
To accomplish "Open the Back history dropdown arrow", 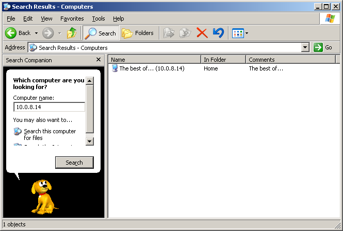I will 36,33.
